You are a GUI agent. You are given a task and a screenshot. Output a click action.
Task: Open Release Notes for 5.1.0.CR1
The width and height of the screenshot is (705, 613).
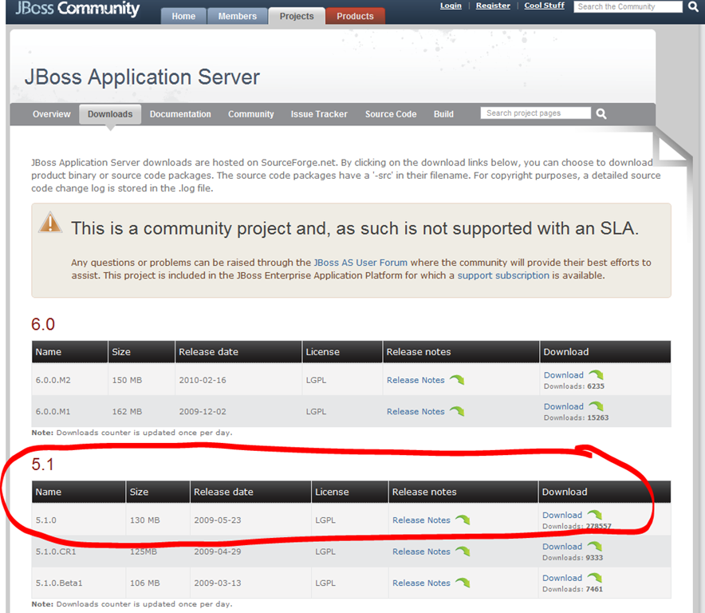coord(421,552)
